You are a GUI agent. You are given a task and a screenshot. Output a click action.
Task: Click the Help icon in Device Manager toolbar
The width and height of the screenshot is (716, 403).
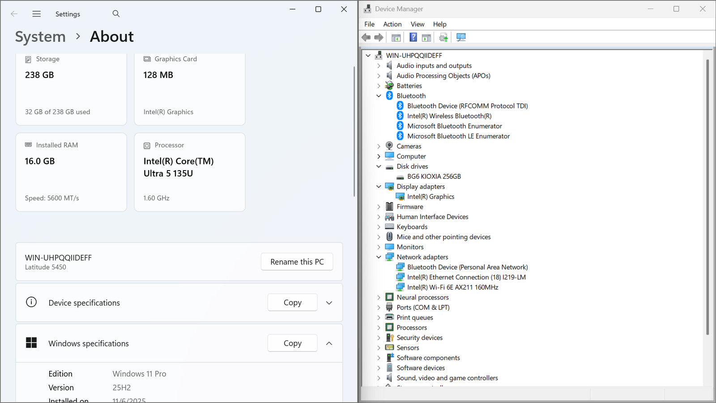(x=413, y=38)
